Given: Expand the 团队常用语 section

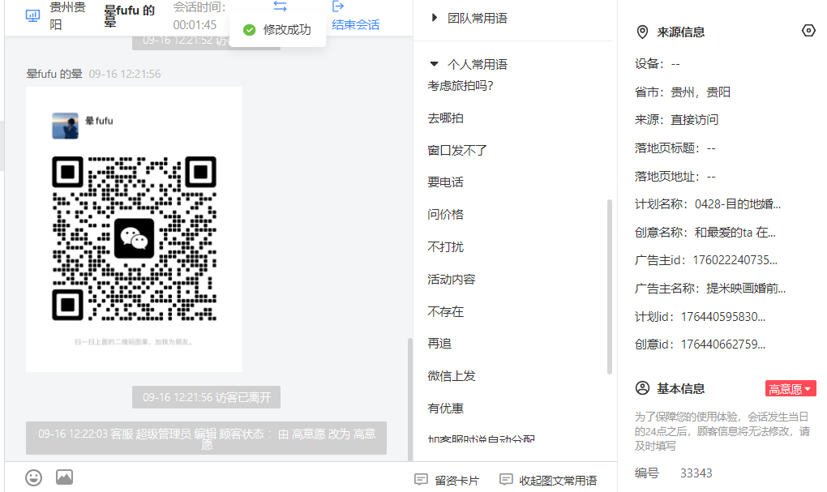Looking at the screenshot, I should pos(434,18).
